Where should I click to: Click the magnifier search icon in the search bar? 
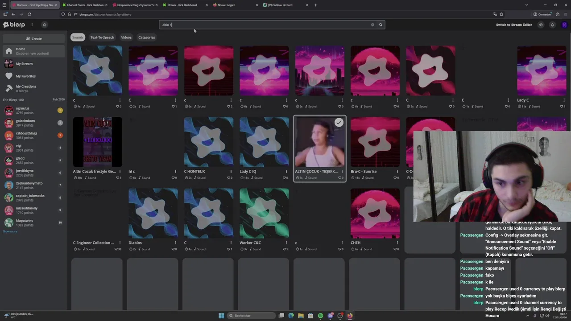tap(381, 25)
